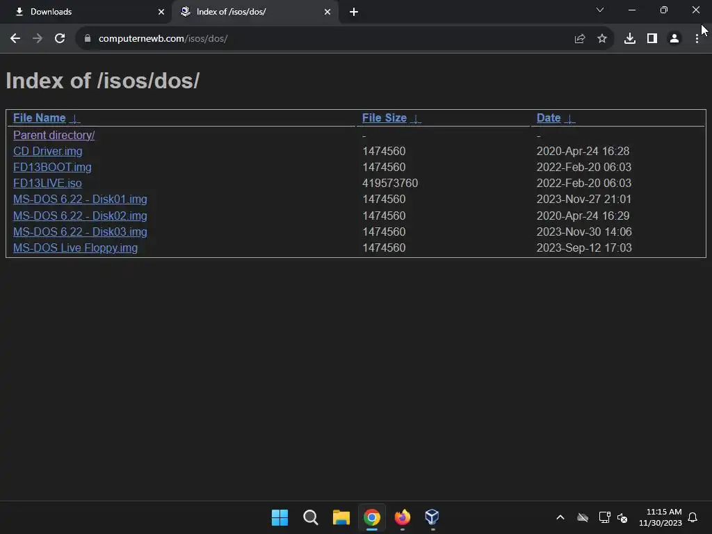Click descending arrow next to File Size
Screen dimensions: 712x534
coord(416,119)
